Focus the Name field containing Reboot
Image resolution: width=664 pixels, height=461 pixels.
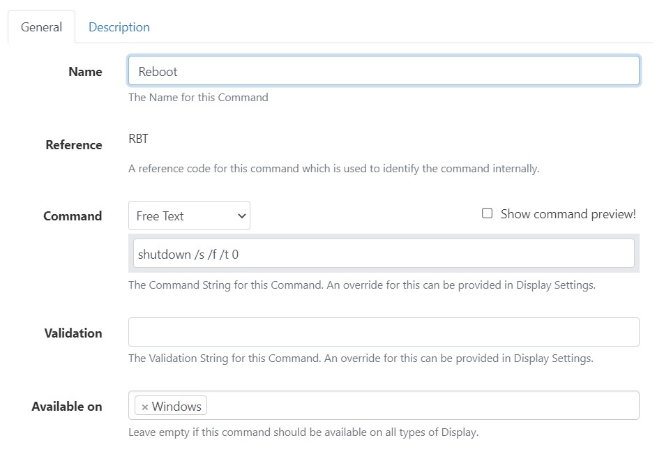point(384,71)
